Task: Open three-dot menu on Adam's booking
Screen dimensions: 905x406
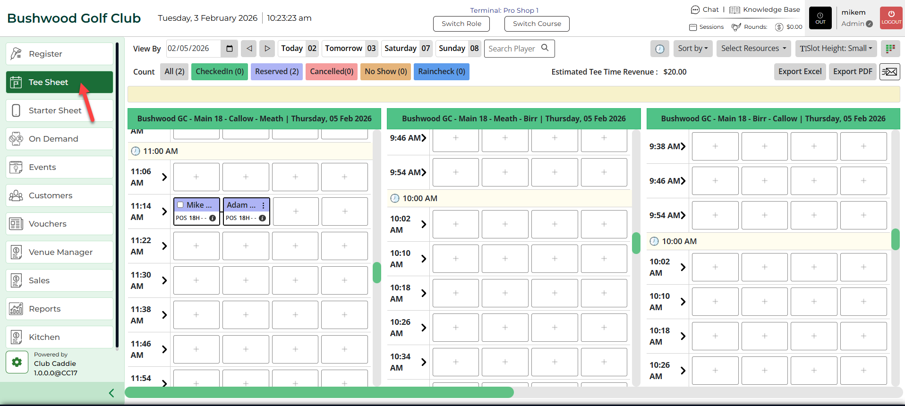Action: tap(264, 205)
